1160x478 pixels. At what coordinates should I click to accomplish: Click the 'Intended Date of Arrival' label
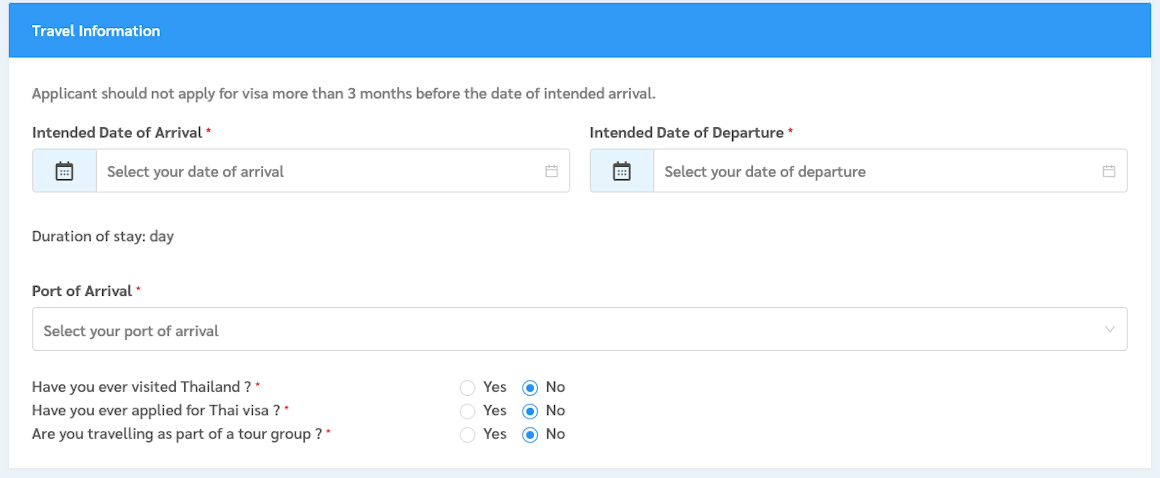tap(117, 133)
